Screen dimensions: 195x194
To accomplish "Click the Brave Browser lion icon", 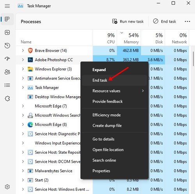I will [x=30, y=50].
